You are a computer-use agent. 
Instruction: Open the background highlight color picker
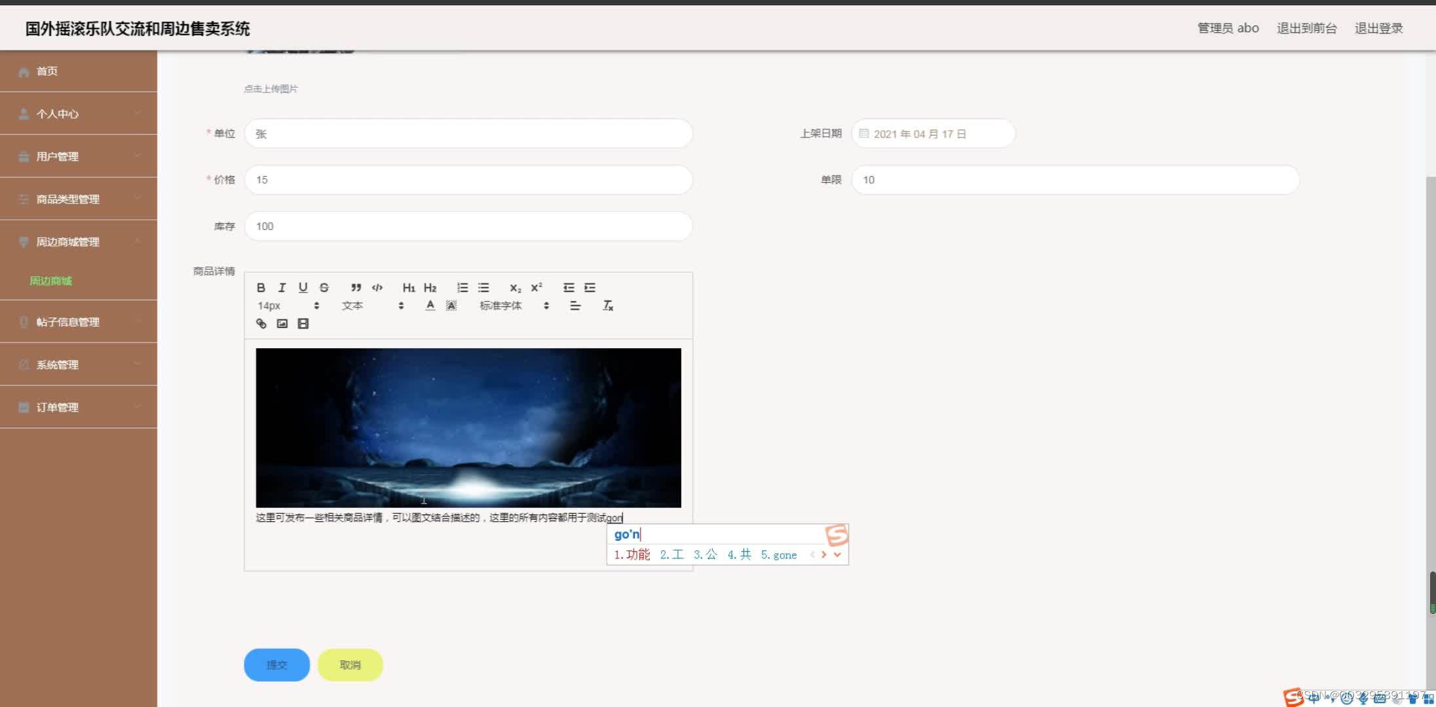point(451,306)
